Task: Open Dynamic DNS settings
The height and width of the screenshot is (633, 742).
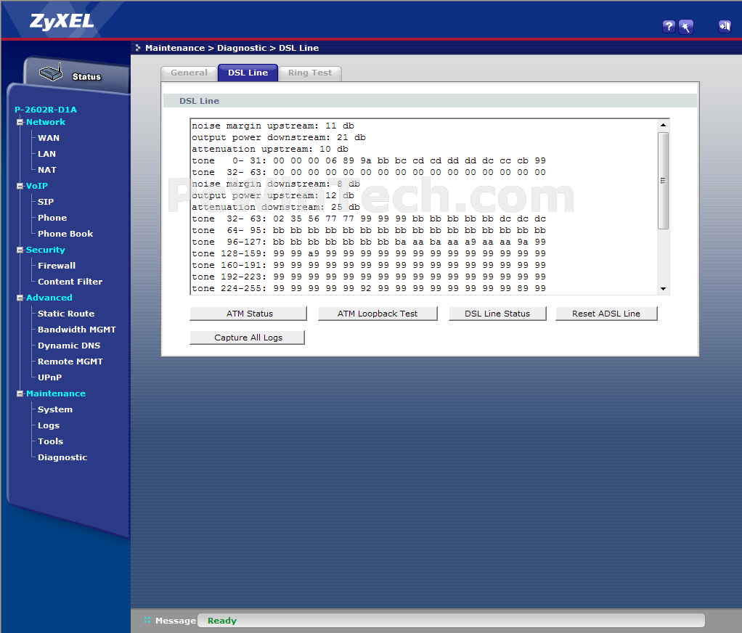Action: (69, 346)
